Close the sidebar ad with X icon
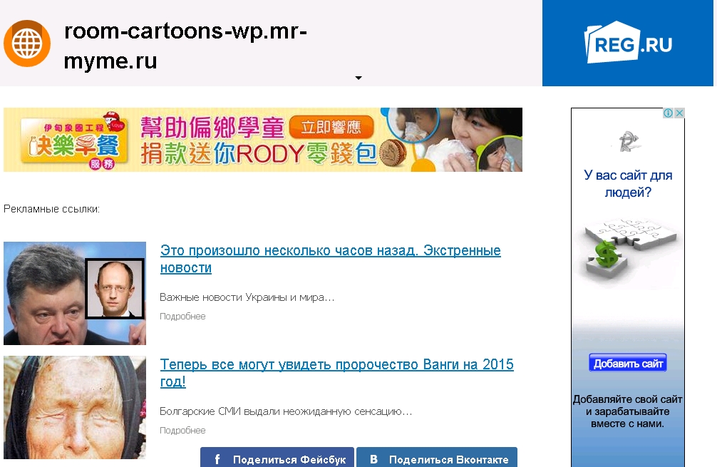717x467 pixels. click(679, 113)
